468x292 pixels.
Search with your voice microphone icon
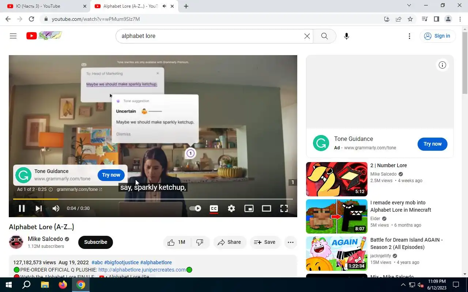347,36
